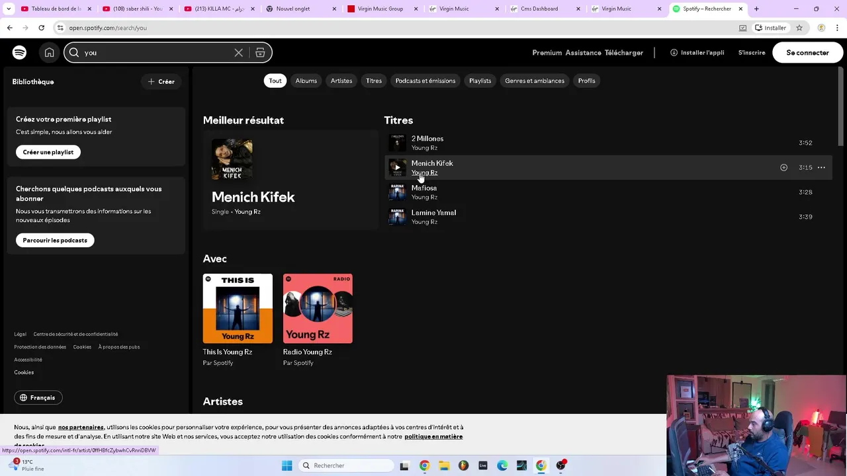Open Radio Young Rz playlist cover
The width and height of the screenshot is (847, 476).
318,309
